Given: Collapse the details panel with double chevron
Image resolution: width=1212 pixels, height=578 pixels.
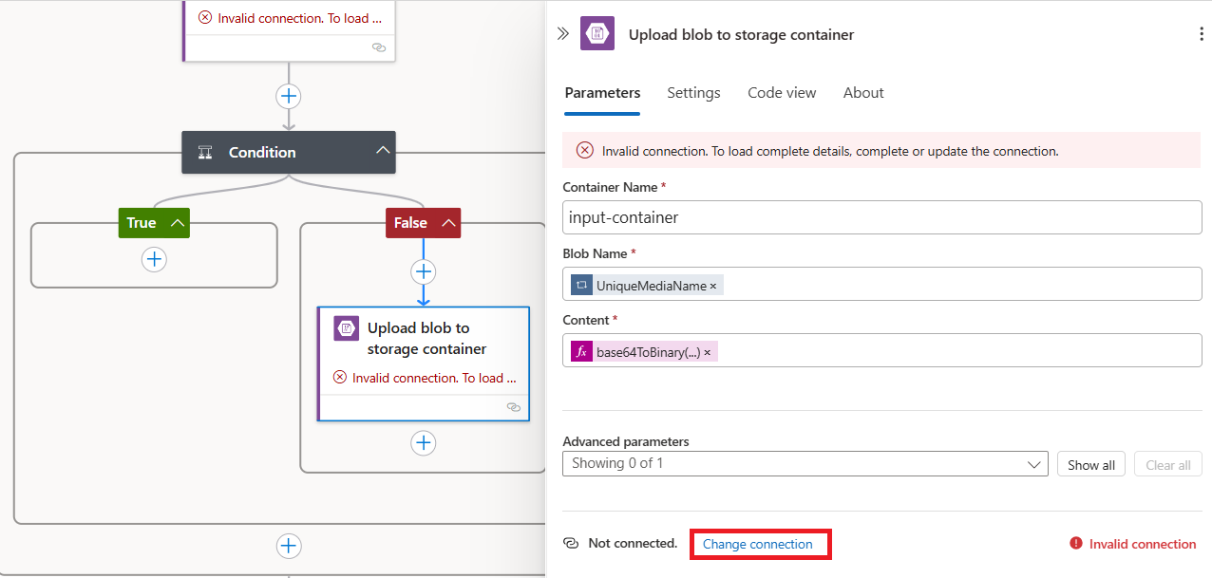Looking at the screenshot, I should (x=563, y=33).
